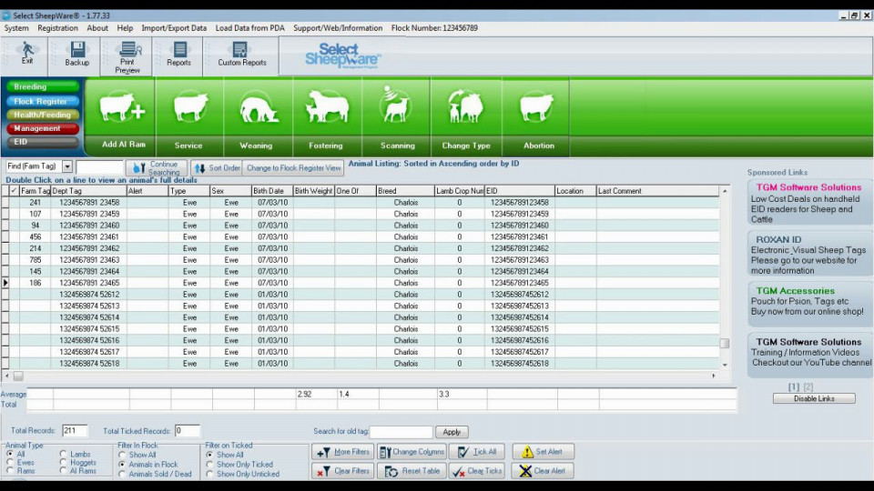Open the About menu

(x=97, y=28)
